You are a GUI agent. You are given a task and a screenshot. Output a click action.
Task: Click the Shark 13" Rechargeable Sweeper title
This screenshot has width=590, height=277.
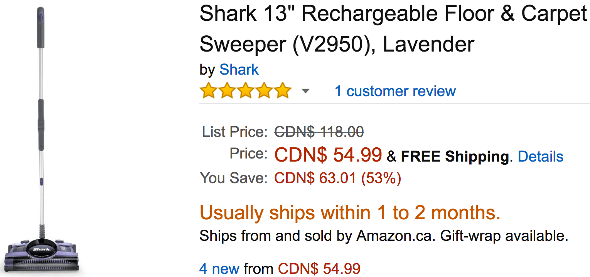(x=393, y=29)
